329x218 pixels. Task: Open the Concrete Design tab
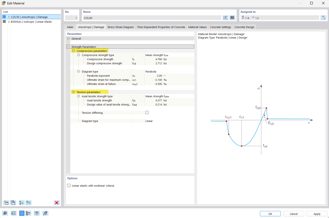[244, 27]
